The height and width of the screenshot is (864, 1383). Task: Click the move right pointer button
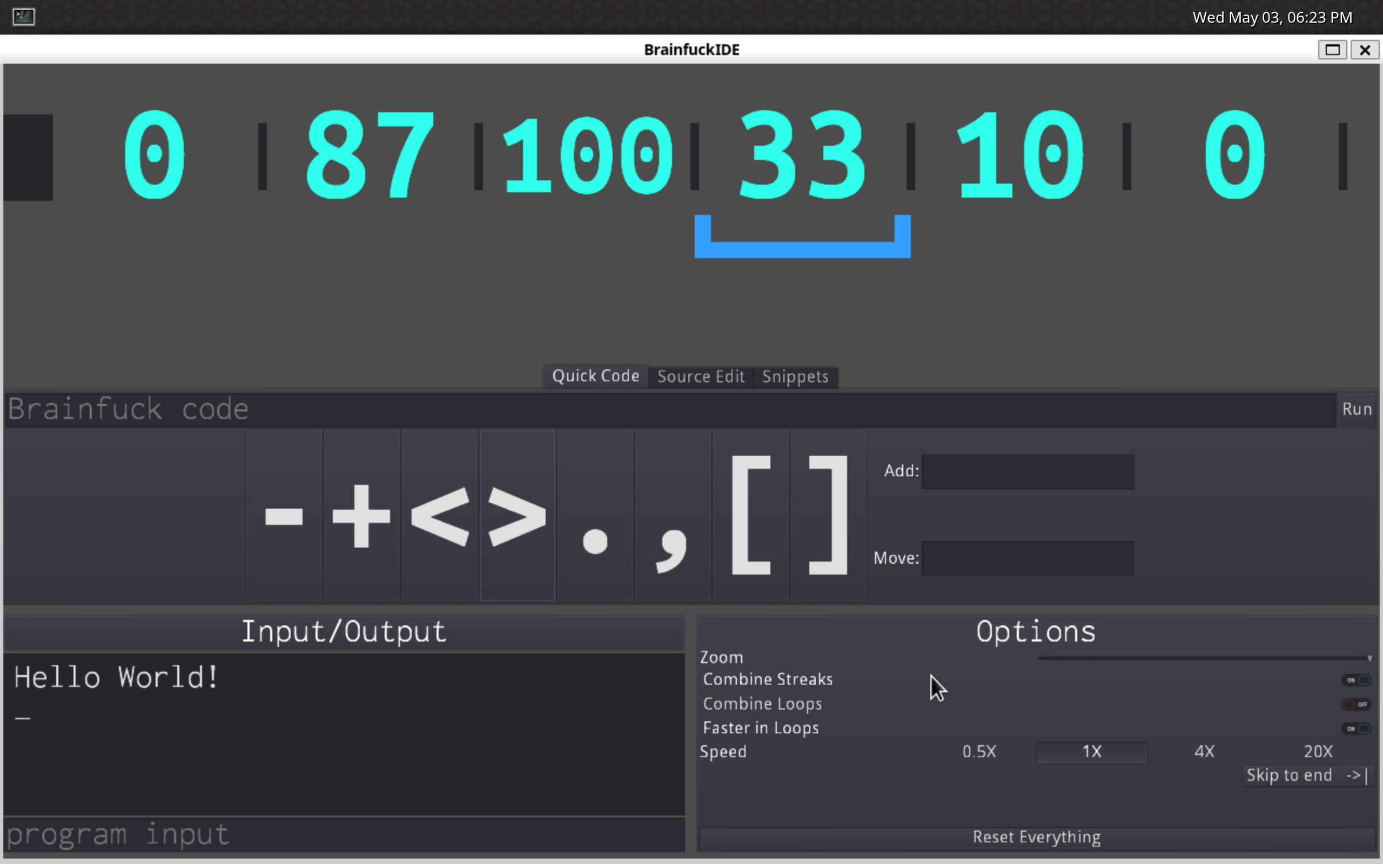tap(517, 515)
